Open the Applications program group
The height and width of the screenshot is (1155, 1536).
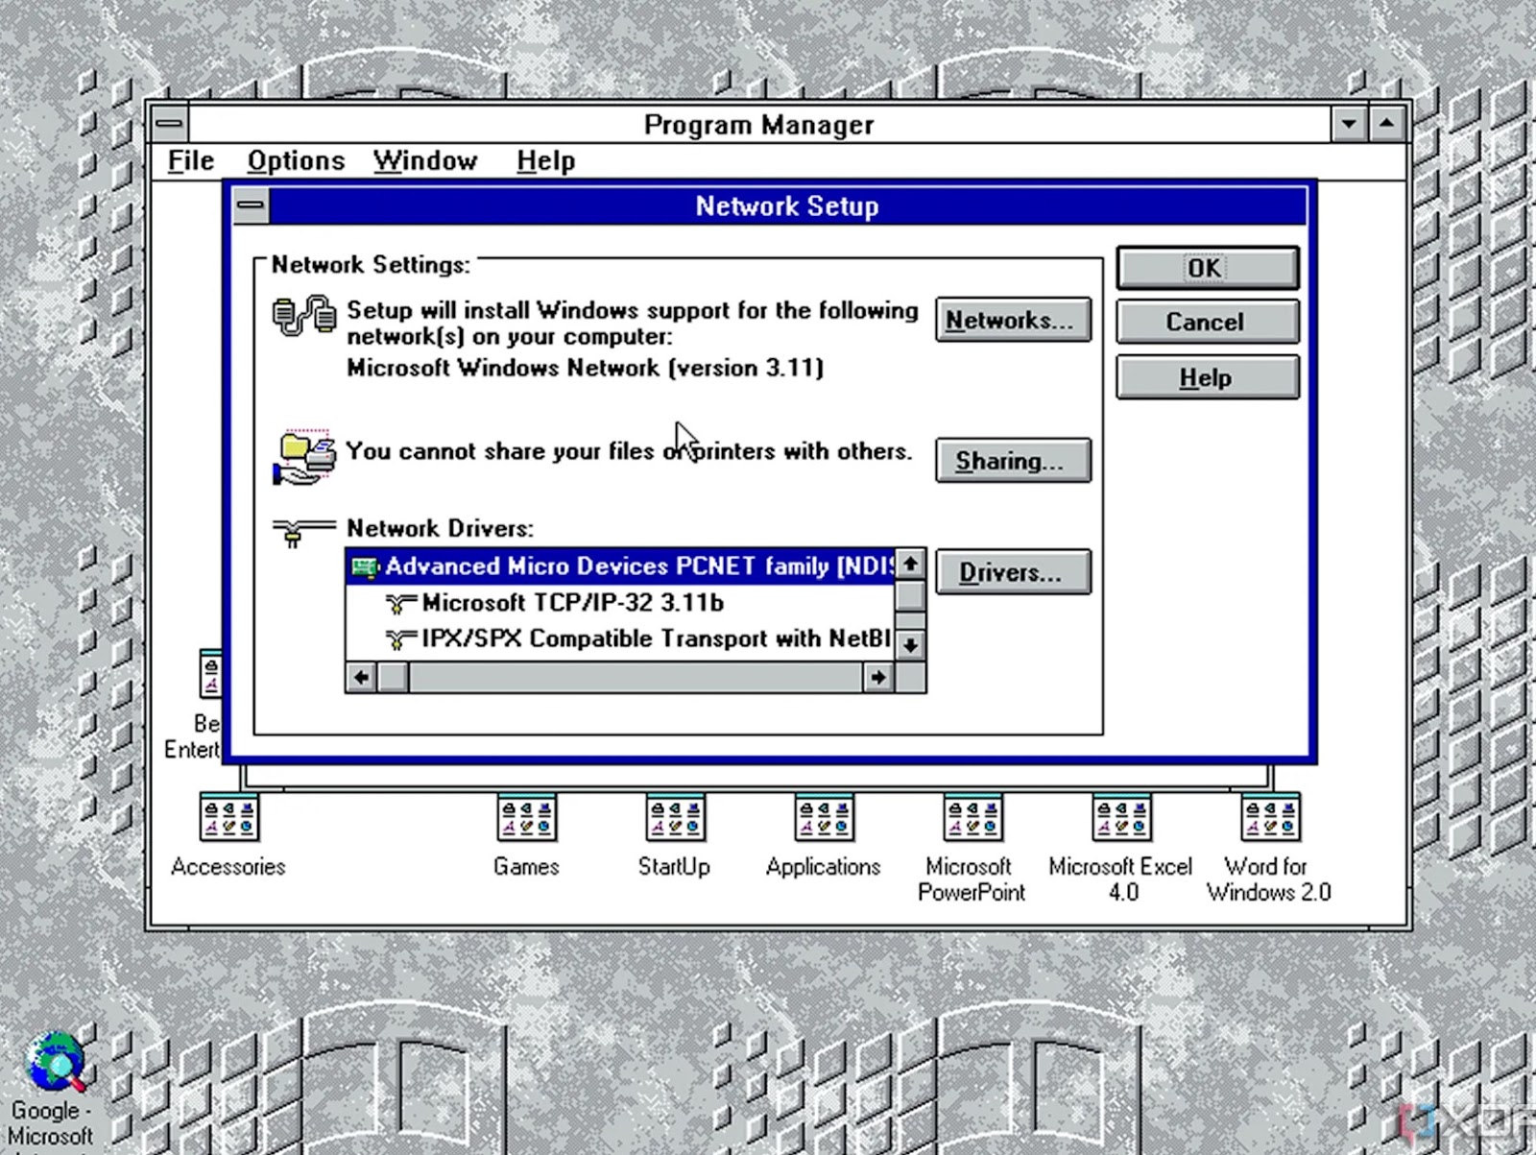(823, 817)
